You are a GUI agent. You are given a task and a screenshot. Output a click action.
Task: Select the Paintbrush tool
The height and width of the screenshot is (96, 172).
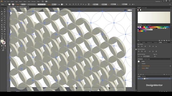(x=2, y=18)
